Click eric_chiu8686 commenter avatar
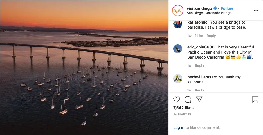The height and width of the screenshot is (135, 263). [178, 49]
